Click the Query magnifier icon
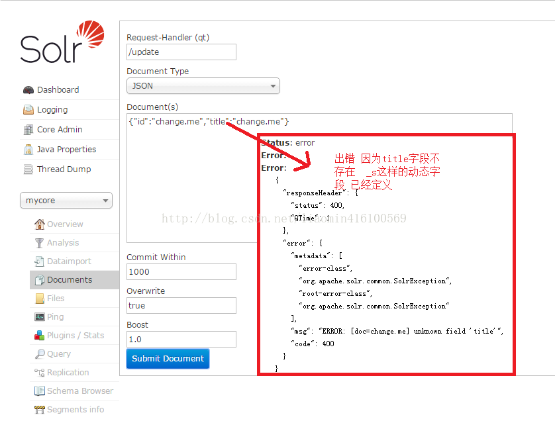This screenshot has width=555, height=423. [40, 354]
